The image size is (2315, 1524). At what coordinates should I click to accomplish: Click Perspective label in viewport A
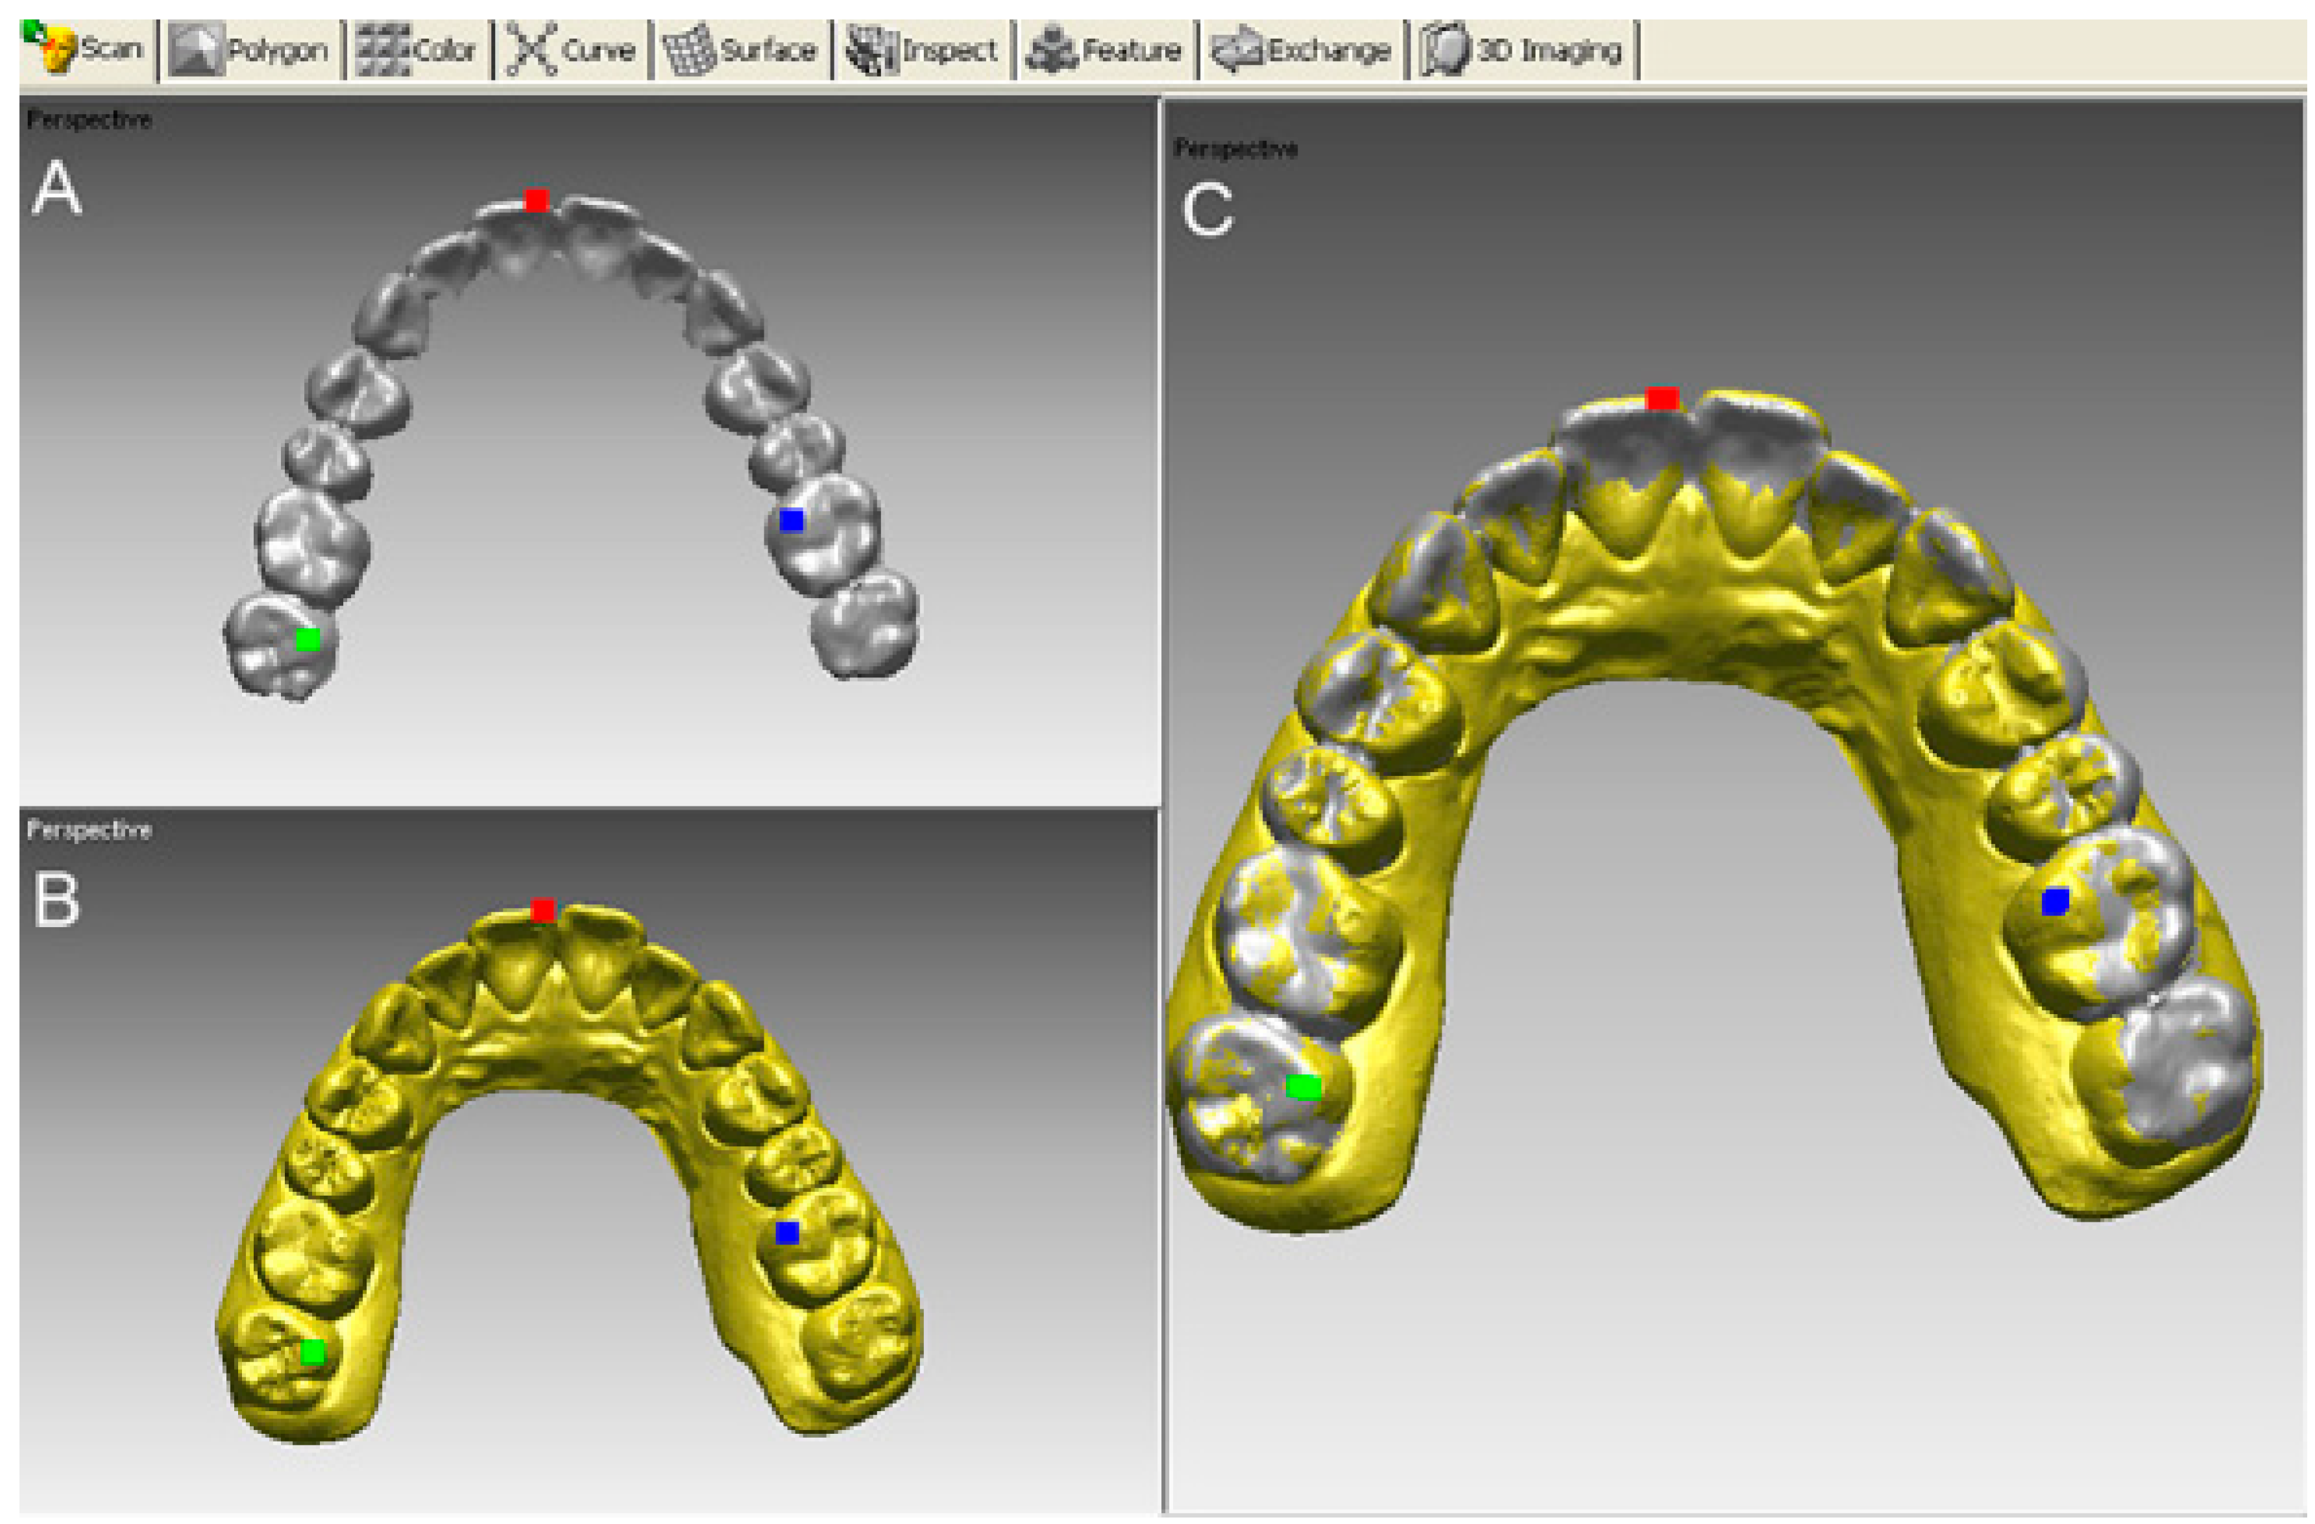click(88, 119)
